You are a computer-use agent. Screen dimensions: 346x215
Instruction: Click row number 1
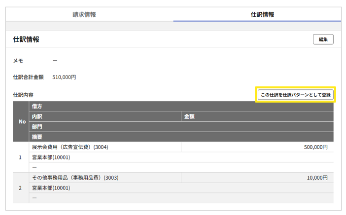click(20, 158)
